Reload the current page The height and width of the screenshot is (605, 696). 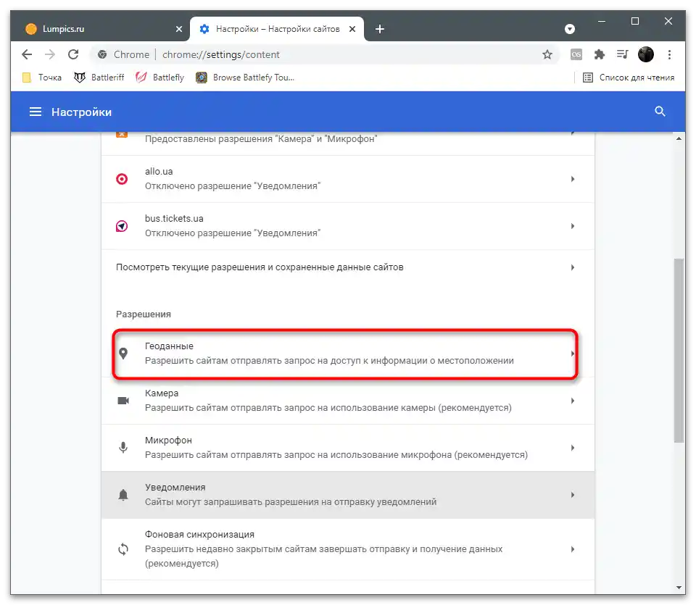coord(73,54)
